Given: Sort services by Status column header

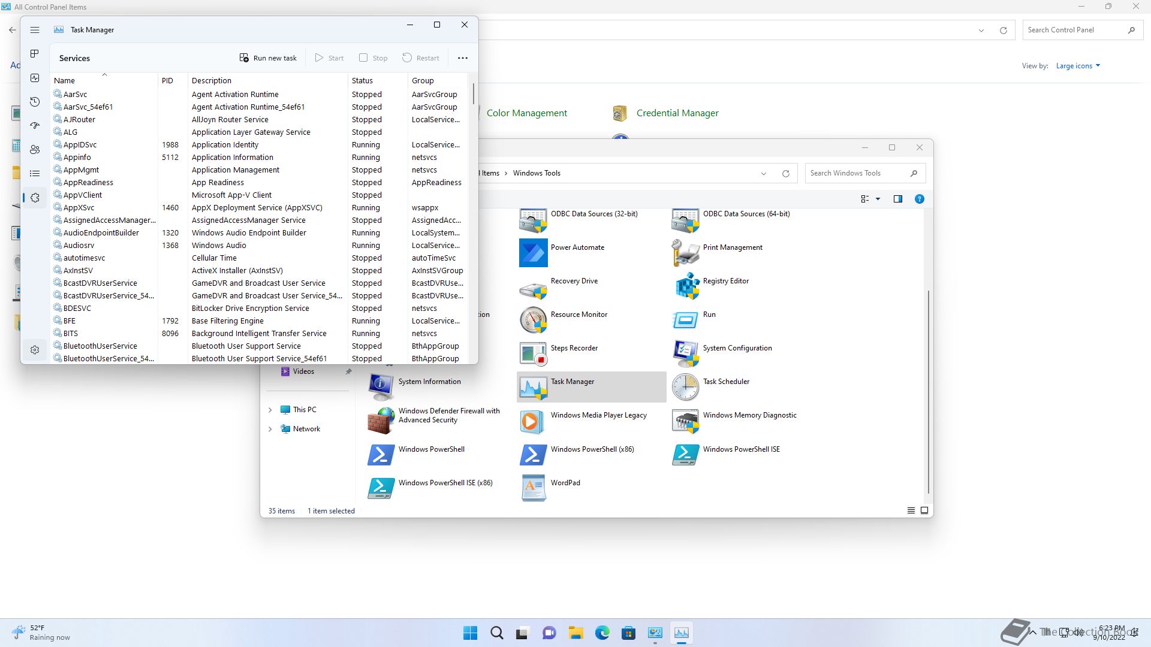Looking at the screenshot, I should 377,80.
